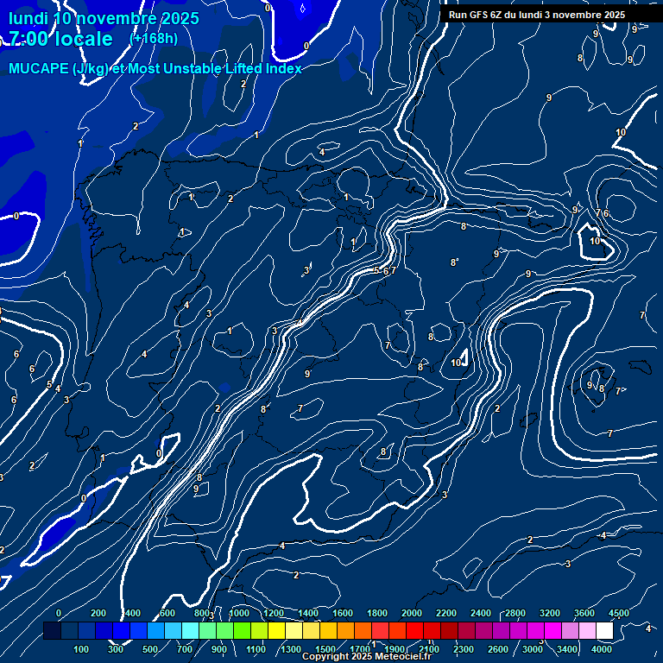Click the lundi 10 novembre 2025 date
663x663 pixels.
pyautogui.click(x=104, y=18)
